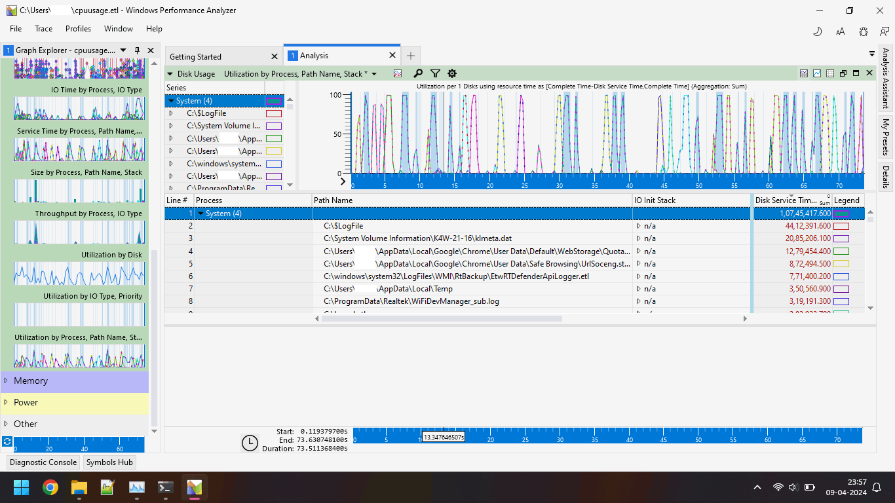This screenshot has height=503, width=895.
Task: Click the font size icon in top right
Action: tap(841, 31)
